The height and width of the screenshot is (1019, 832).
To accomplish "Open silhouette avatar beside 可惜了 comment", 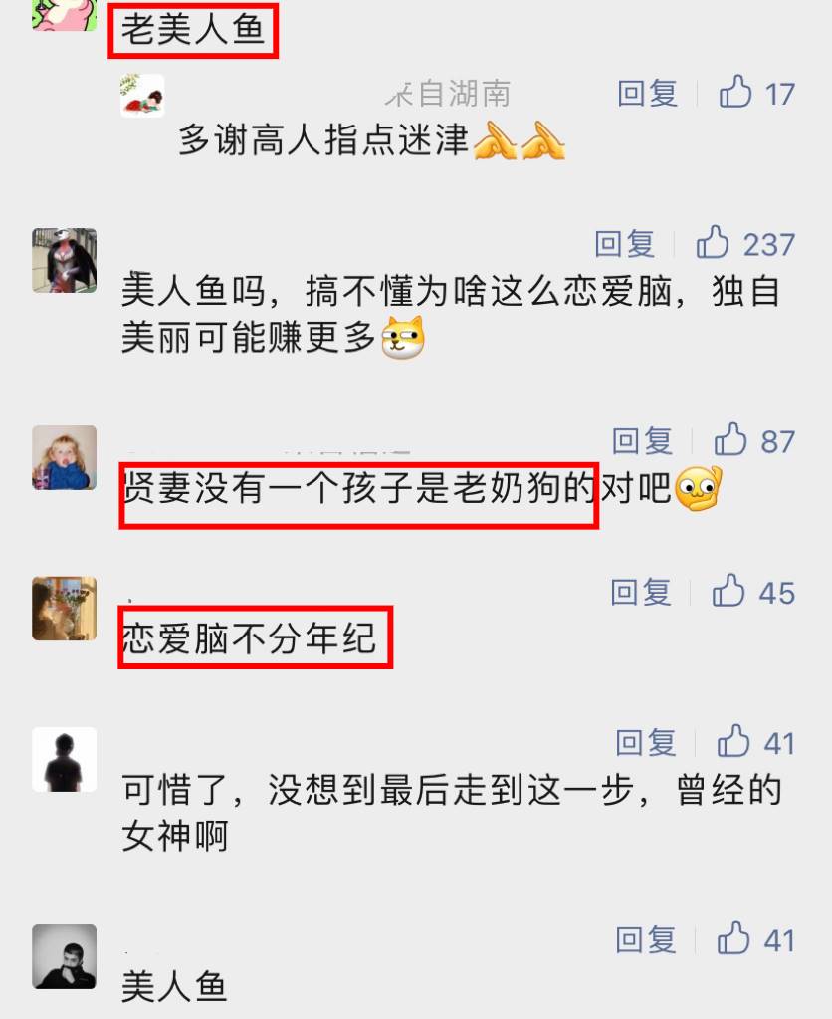I will [x=65, y=759].
